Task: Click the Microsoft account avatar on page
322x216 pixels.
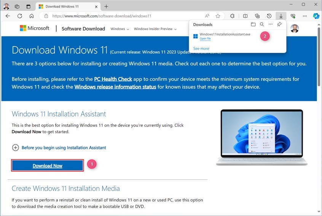Action: [295, 28]
